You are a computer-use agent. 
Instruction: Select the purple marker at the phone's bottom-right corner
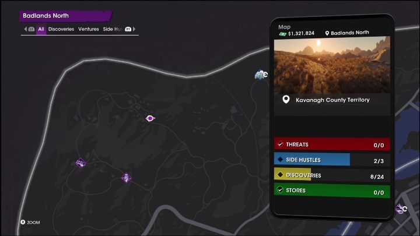(x=401, y=209)
